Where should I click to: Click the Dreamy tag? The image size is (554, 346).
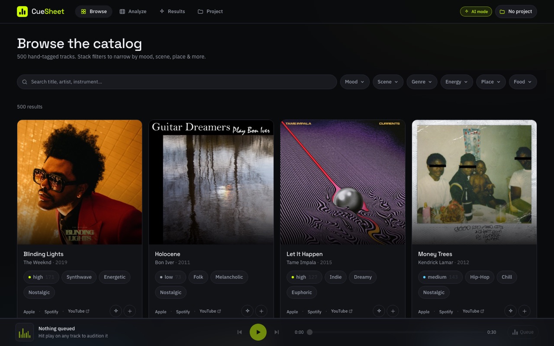pos(363,277)
